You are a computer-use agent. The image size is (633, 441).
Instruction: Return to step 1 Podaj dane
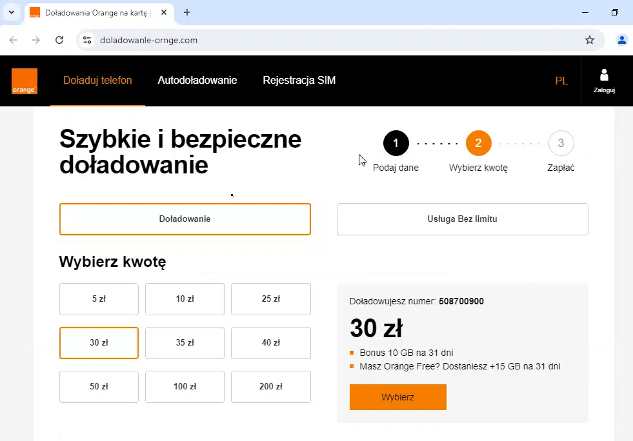[396, 143]
